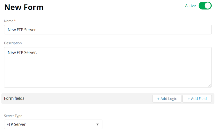This screenshot has width=219, height=132.
Task: Toggle the Active switch off
Action: tap(205, 6)
